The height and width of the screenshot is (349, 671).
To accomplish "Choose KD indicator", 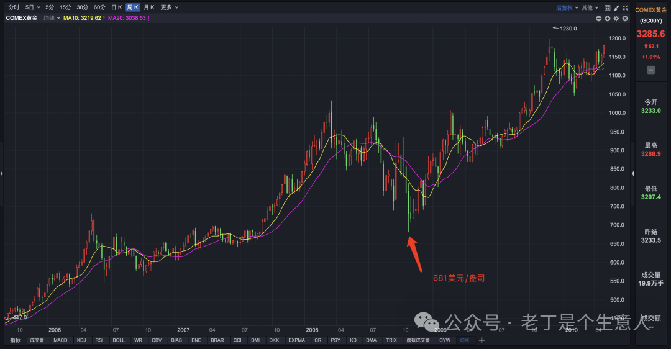I will tap(353, 340).
